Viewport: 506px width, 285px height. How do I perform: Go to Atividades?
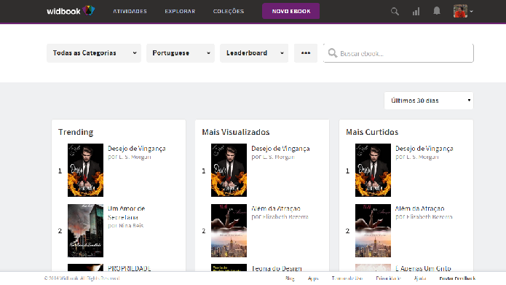pos(130,12)
